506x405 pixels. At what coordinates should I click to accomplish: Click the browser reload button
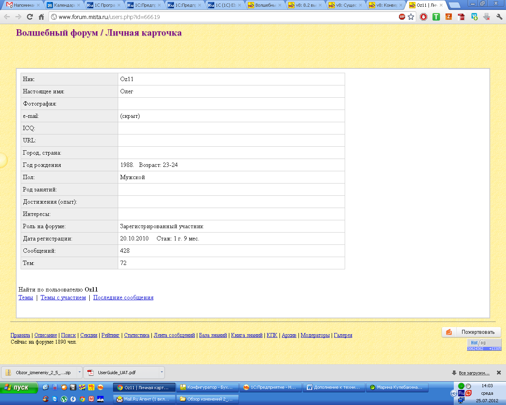[30, 17]
